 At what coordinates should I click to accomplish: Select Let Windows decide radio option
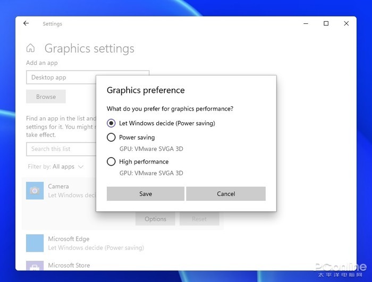coord(111,123)
